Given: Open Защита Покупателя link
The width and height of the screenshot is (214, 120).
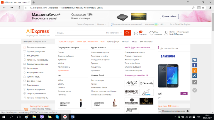Looking at the screenshot, I should click(85, 24).
